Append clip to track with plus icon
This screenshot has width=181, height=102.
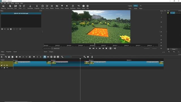point(16,57)
